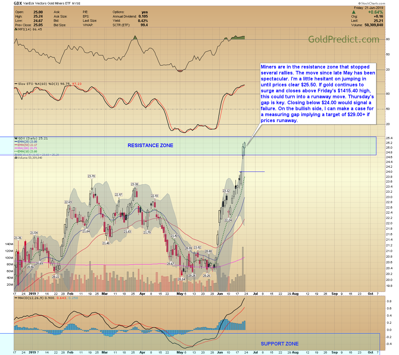
Task: Click the "22.69" price label
Action: pyautogui.click(x=68, y=202)
